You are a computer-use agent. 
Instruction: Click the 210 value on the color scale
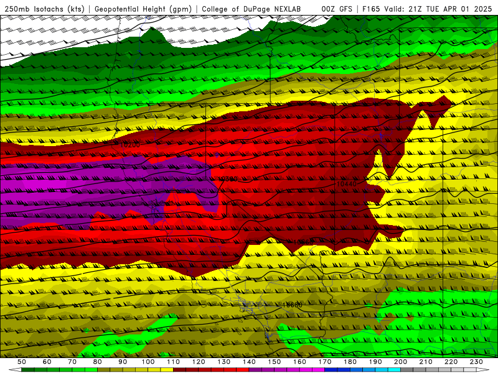[x=426, y=362]
